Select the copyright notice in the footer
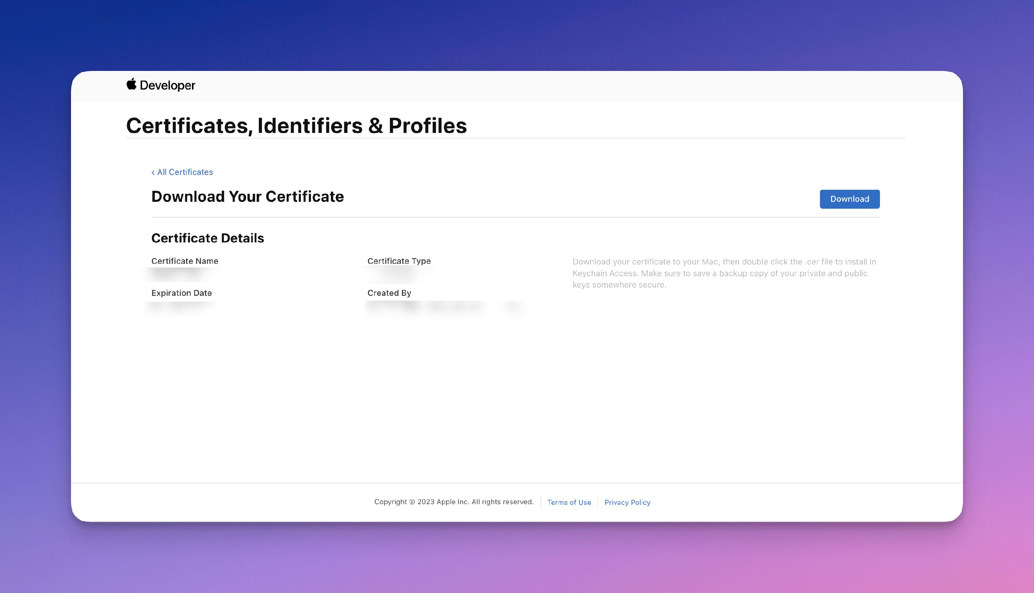1034x593 pixels. pyautogui.click(x=454, y=502)
